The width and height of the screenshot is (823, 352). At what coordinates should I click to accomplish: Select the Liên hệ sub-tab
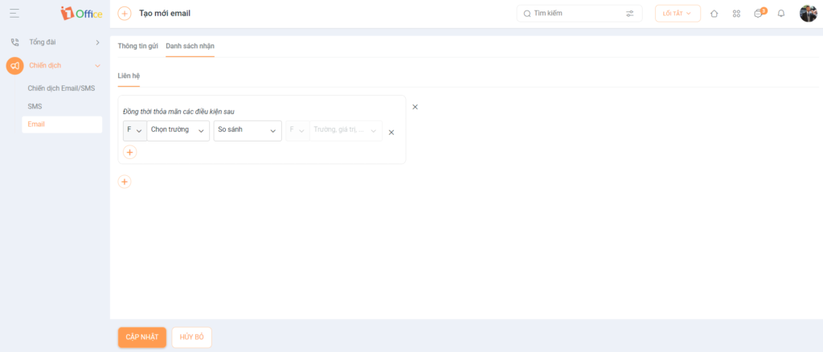(x=129, y=76)
